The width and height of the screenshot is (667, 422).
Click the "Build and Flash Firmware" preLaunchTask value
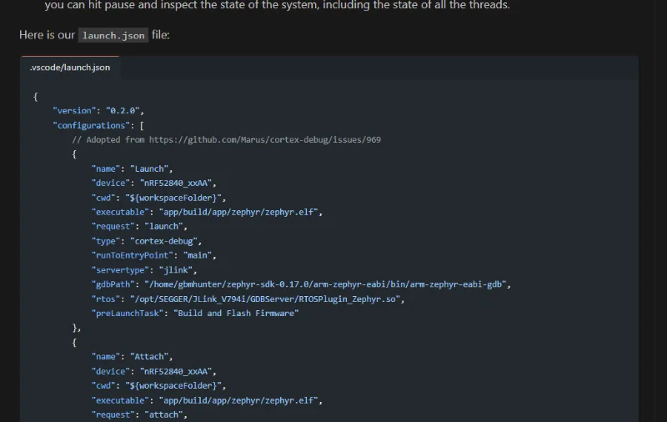236,313
